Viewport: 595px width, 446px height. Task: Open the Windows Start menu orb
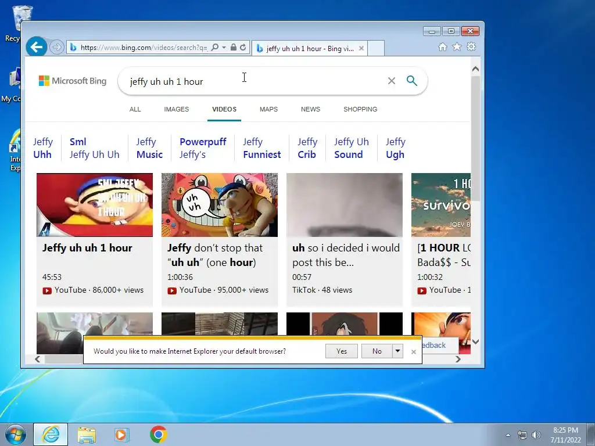pyautogui.click(x=15, y=434)
